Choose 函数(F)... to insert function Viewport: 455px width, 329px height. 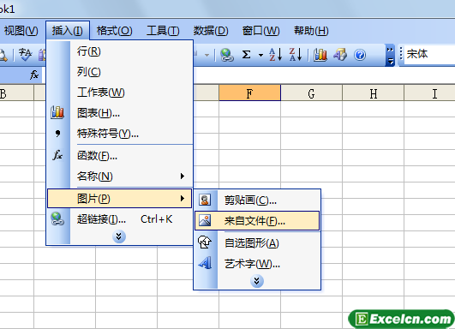click(120, 156)
